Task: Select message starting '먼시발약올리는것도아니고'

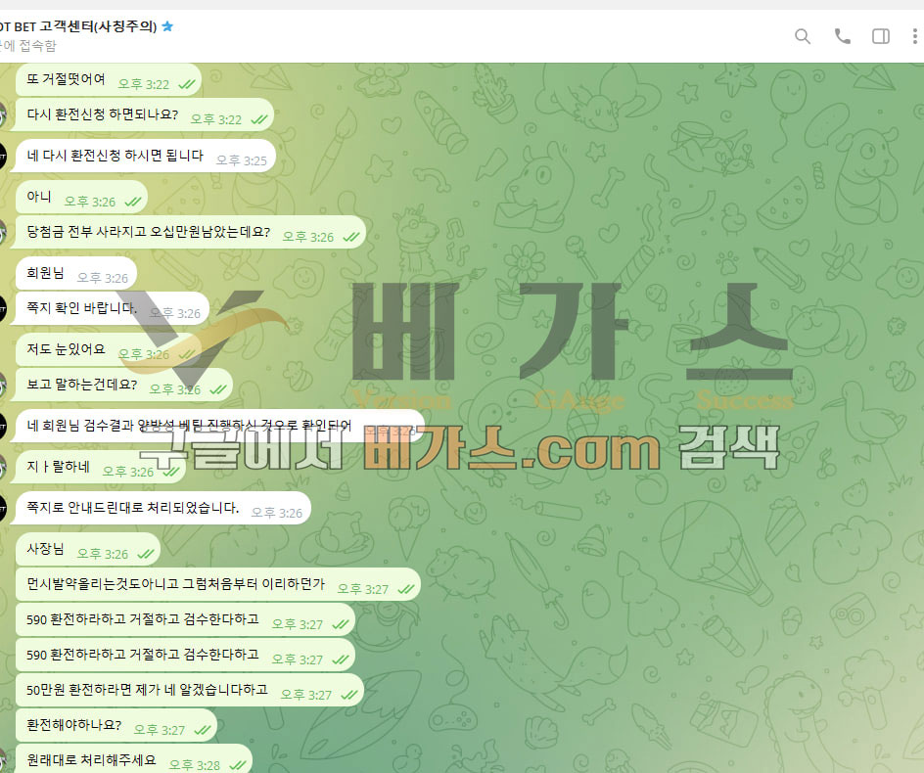Action: point(218,584)
